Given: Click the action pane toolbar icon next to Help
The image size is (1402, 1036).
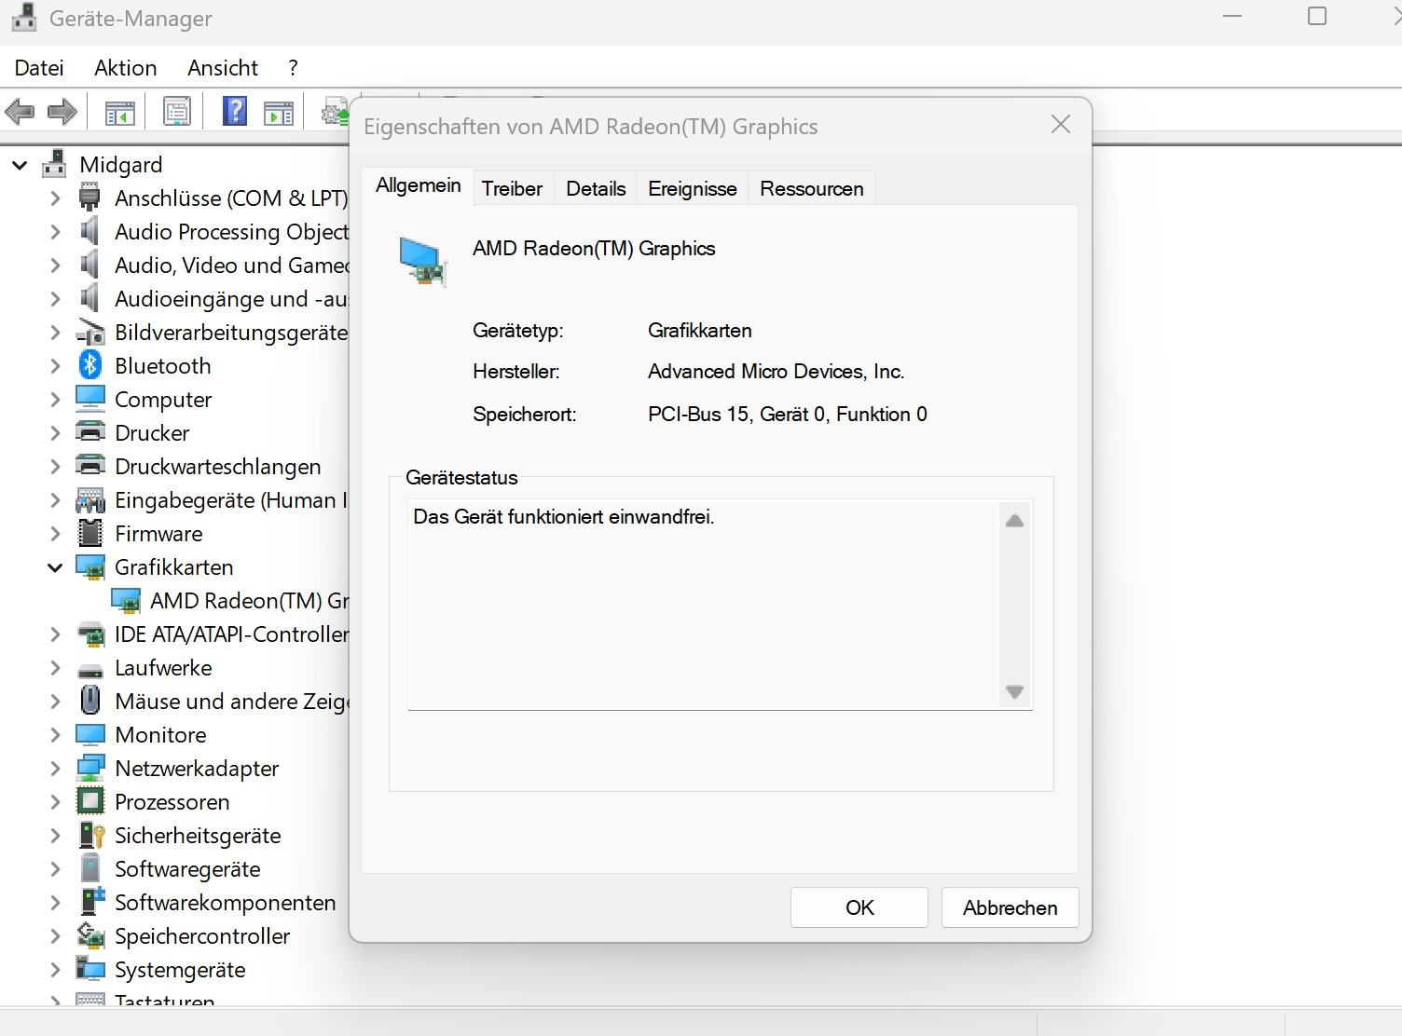Looking at the screenshot, I should point(279,113).
